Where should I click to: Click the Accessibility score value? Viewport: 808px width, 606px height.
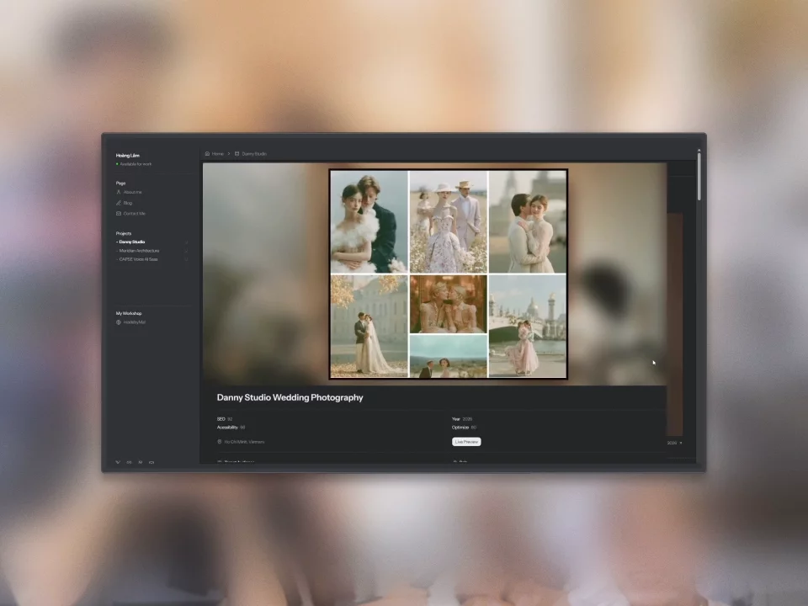(x=242, y=428)
